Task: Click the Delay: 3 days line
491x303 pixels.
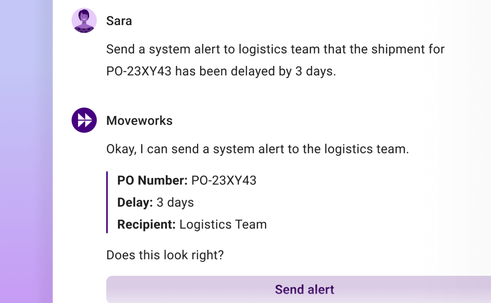Action: tap(155, 202)
